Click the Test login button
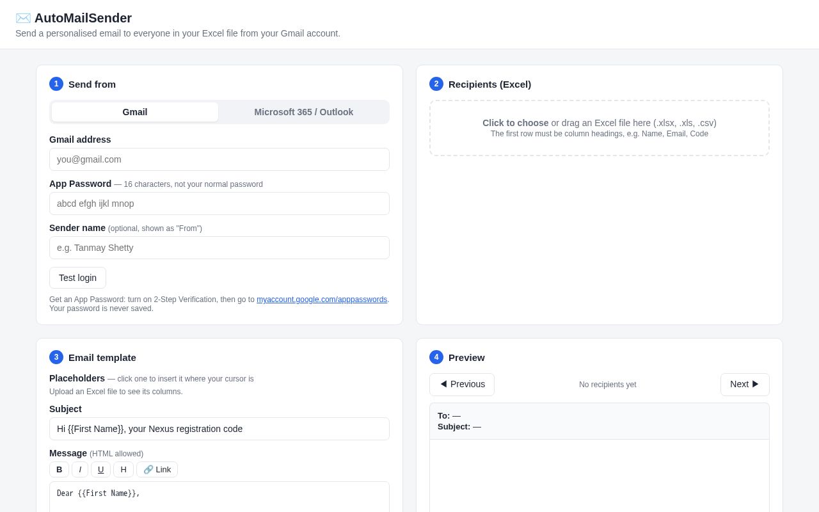Screen dimensions: 819x512 tap(77, 278)
